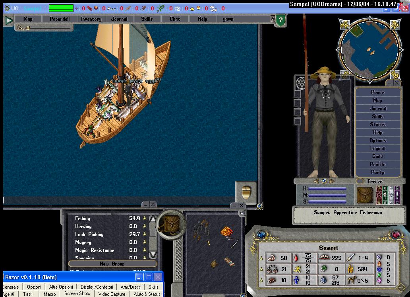Image resolution: width=410 pixels, height=297 pixels.
Task: Click the red gem on status bar corner
Action: click(396, 234)
